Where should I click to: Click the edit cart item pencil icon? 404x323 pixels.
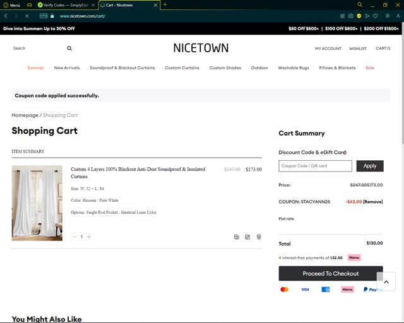pyautogui.click(x=247, y=237)
